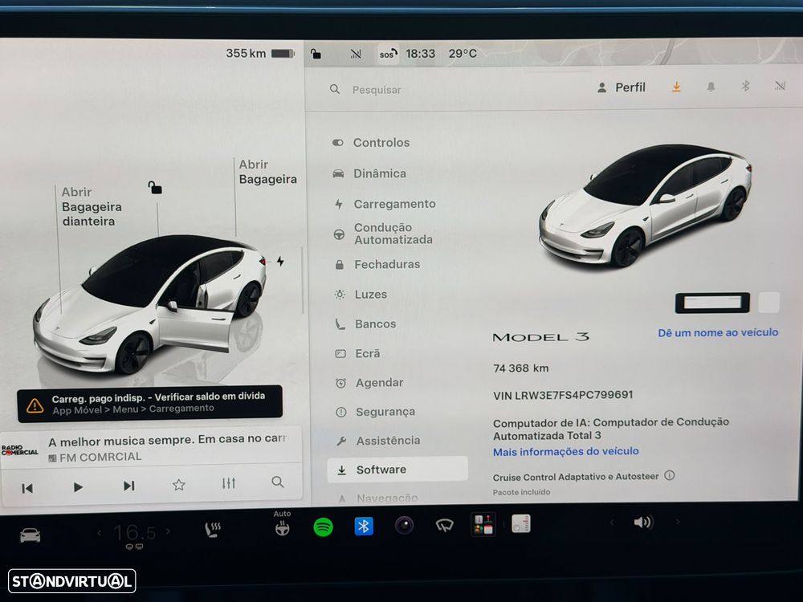Favorite the current station with star
Image resolution: width=803 pixels, height=602 pixels.
[179, 484]
